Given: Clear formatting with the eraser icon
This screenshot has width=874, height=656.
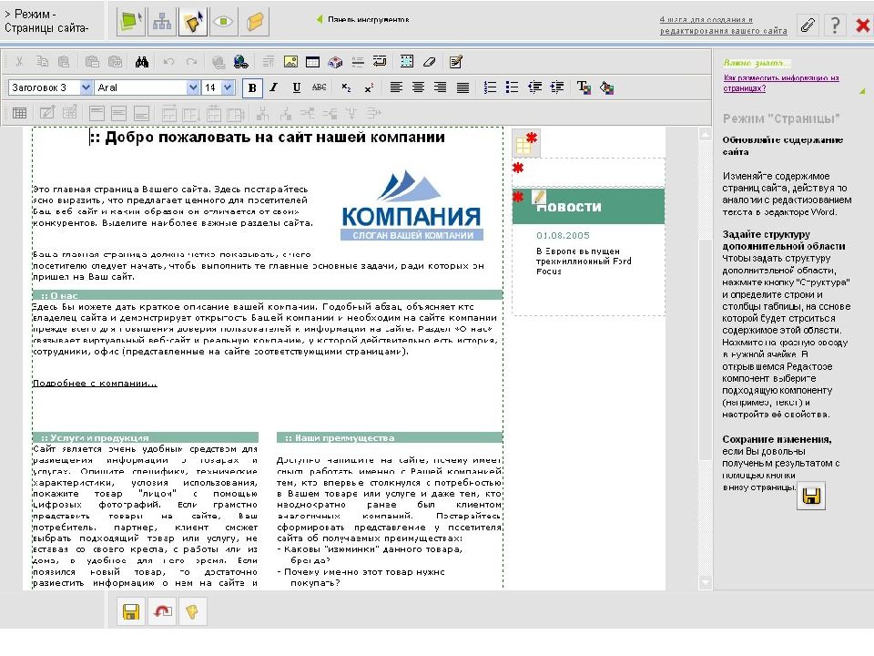Looking at the screenshot, I should coord(429,62).
